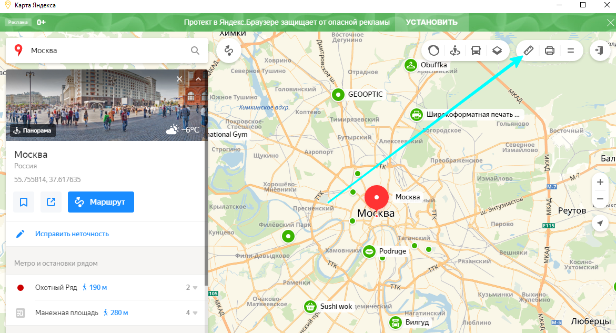Image resolution: width=616 pixels, height=333 pixels.
Task: Toggle the public transport bus layer
Action: [x=476, y=51]
